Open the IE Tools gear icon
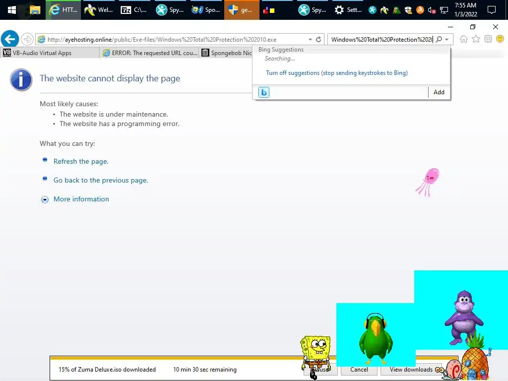508x381 pixels. pyautogui.click(x=488, y=39)
